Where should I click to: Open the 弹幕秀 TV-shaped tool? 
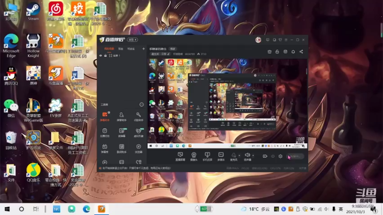point(104,148)
